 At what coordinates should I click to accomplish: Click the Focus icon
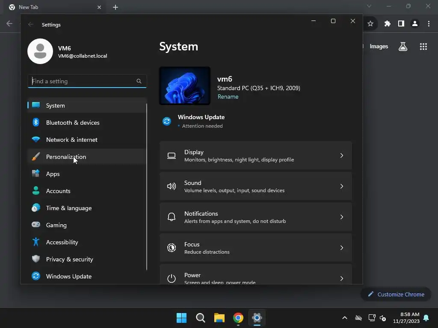pos(172,248)
